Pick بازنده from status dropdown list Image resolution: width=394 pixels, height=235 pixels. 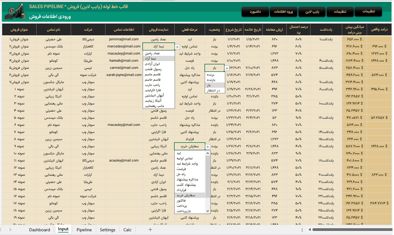click(215, 80)
